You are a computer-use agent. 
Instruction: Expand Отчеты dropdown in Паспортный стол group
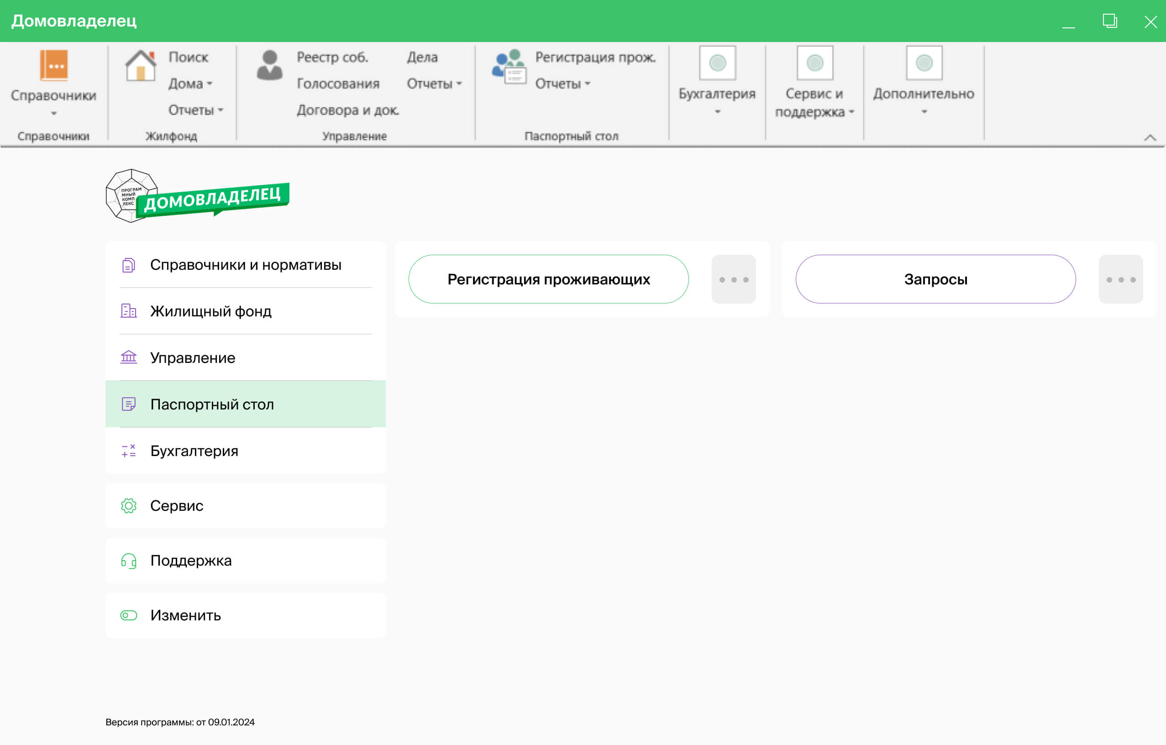point(562,84)
